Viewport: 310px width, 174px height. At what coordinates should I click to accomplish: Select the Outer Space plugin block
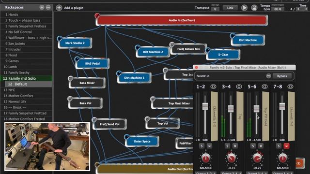point(142,141)
